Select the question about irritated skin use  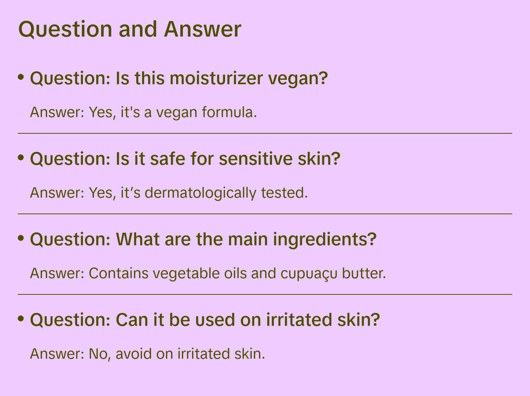[x=205, y=320]
